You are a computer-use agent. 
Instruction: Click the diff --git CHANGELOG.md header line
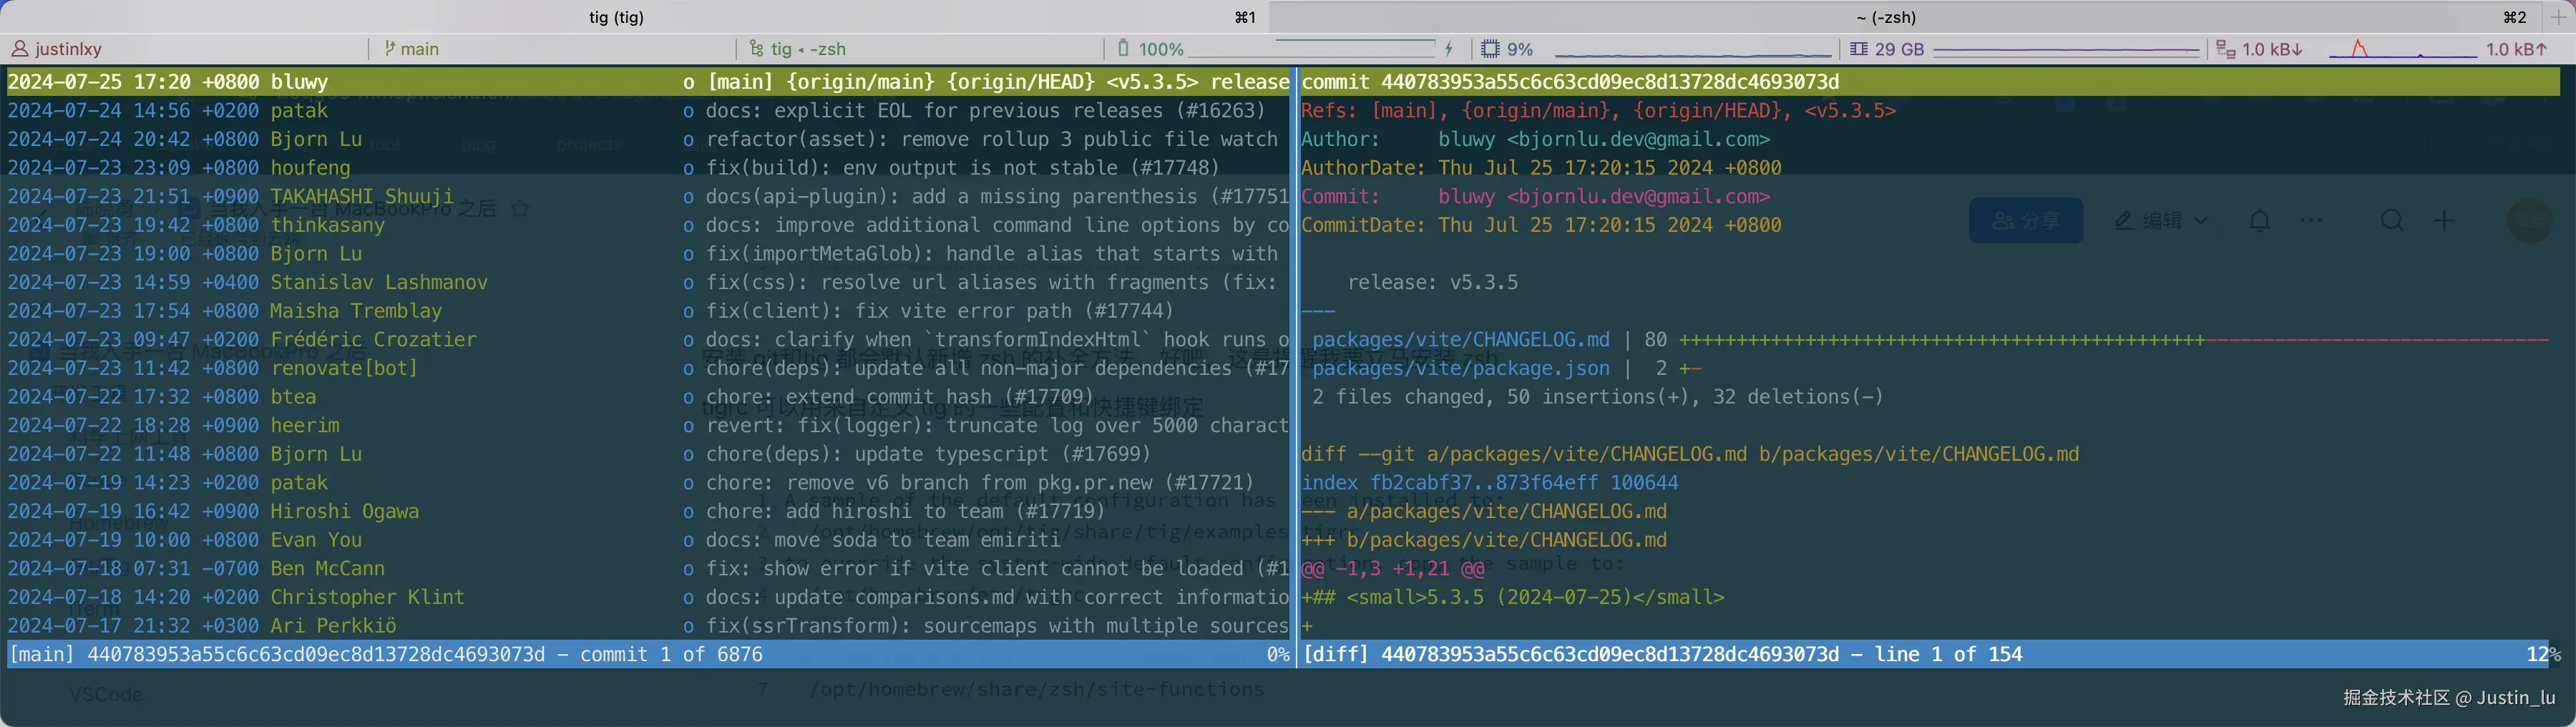pyautogui.click(x=1690, y=454)
